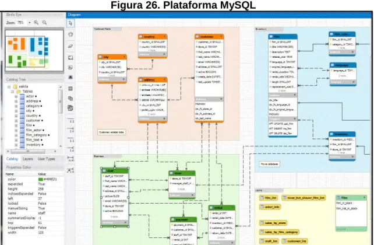
Task: Select the text note tool
Action: click(70, 68)
